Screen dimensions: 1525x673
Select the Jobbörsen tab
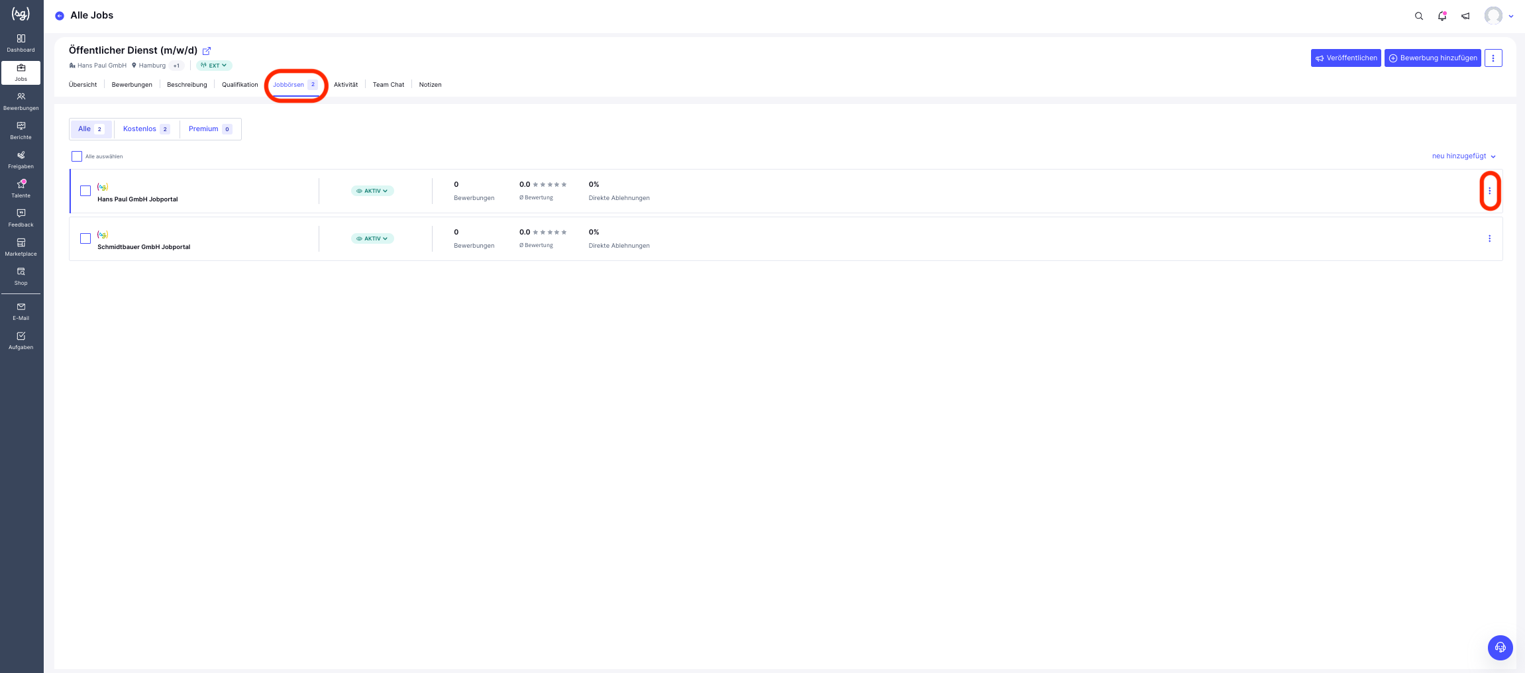[x=295, y=85]
